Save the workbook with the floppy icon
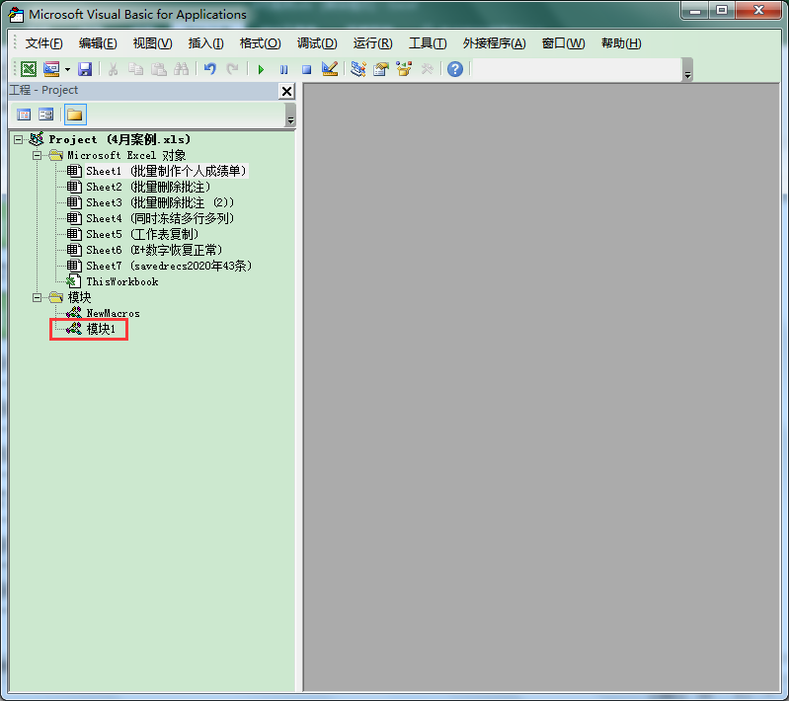The height and width of the screenshot is (701, 789). tap(85, 69)
